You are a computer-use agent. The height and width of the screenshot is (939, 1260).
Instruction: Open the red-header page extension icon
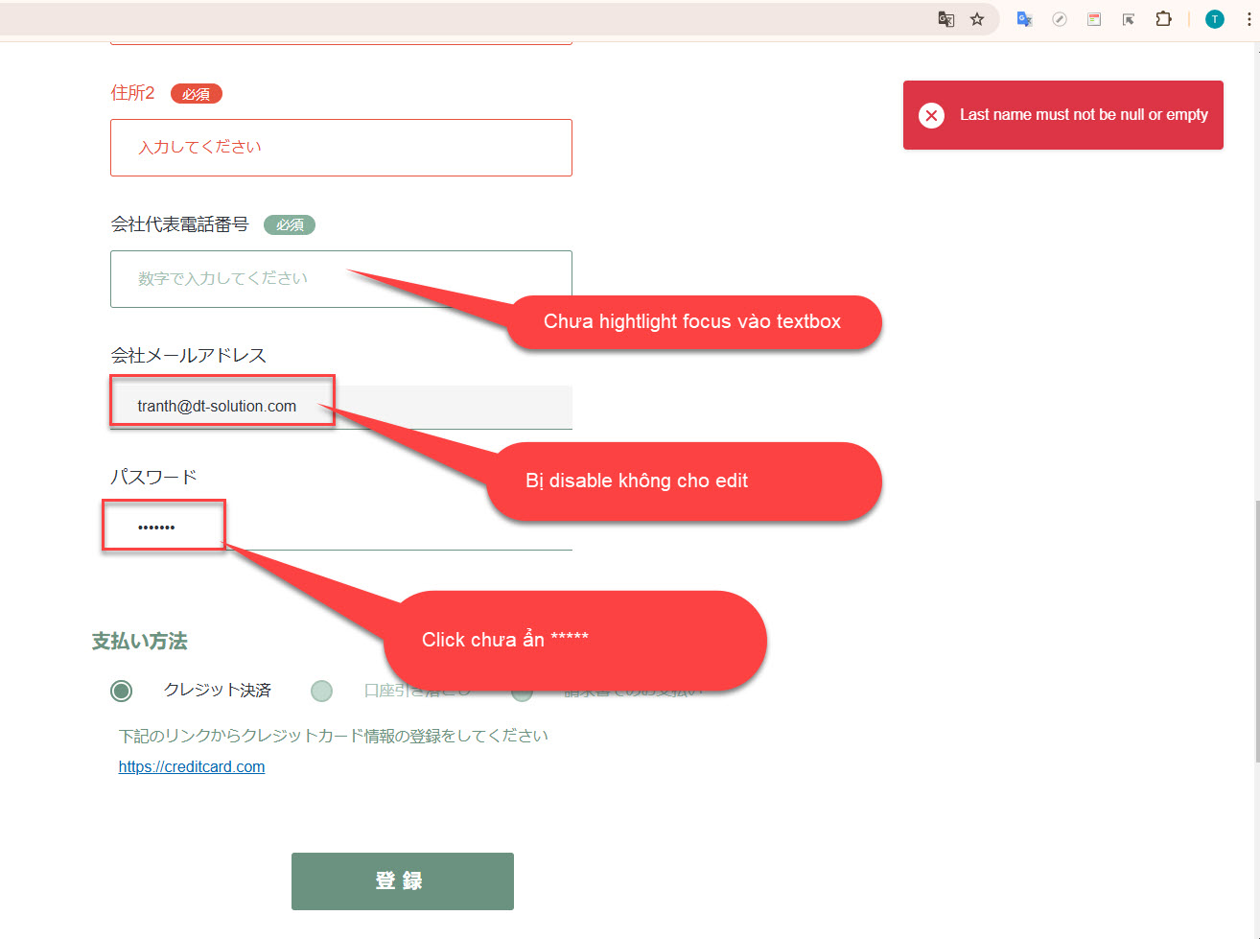tap(1094, 19)
